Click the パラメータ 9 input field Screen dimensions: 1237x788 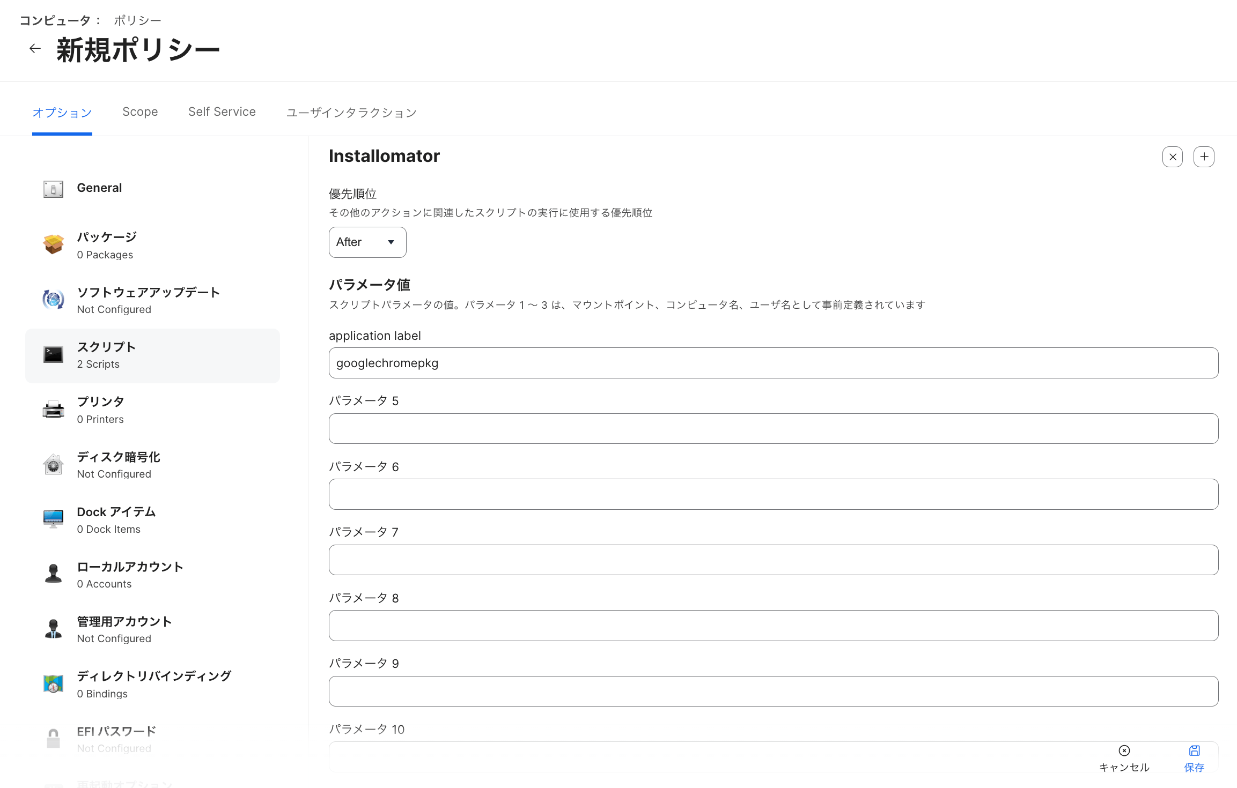774,691
